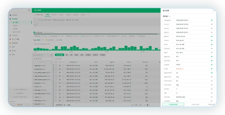Uncheck the green 로그타입 선택 checkbox
The height and width of the screenshot is (115, 225).
coord(34,32)
